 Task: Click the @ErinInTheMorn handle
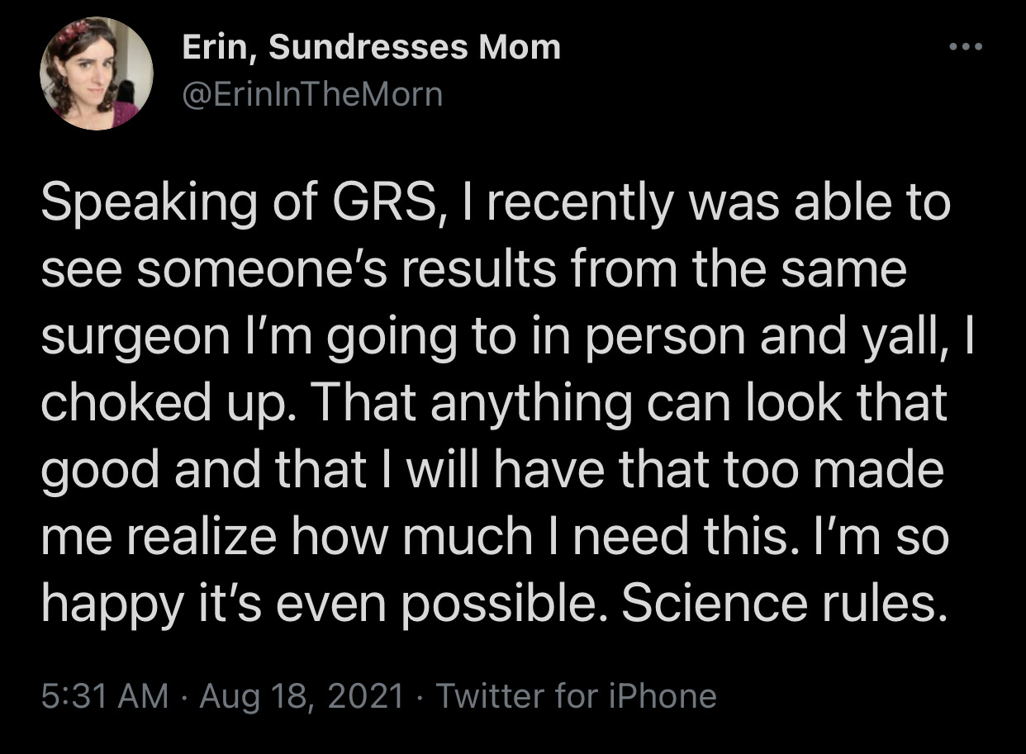point(312,95)
